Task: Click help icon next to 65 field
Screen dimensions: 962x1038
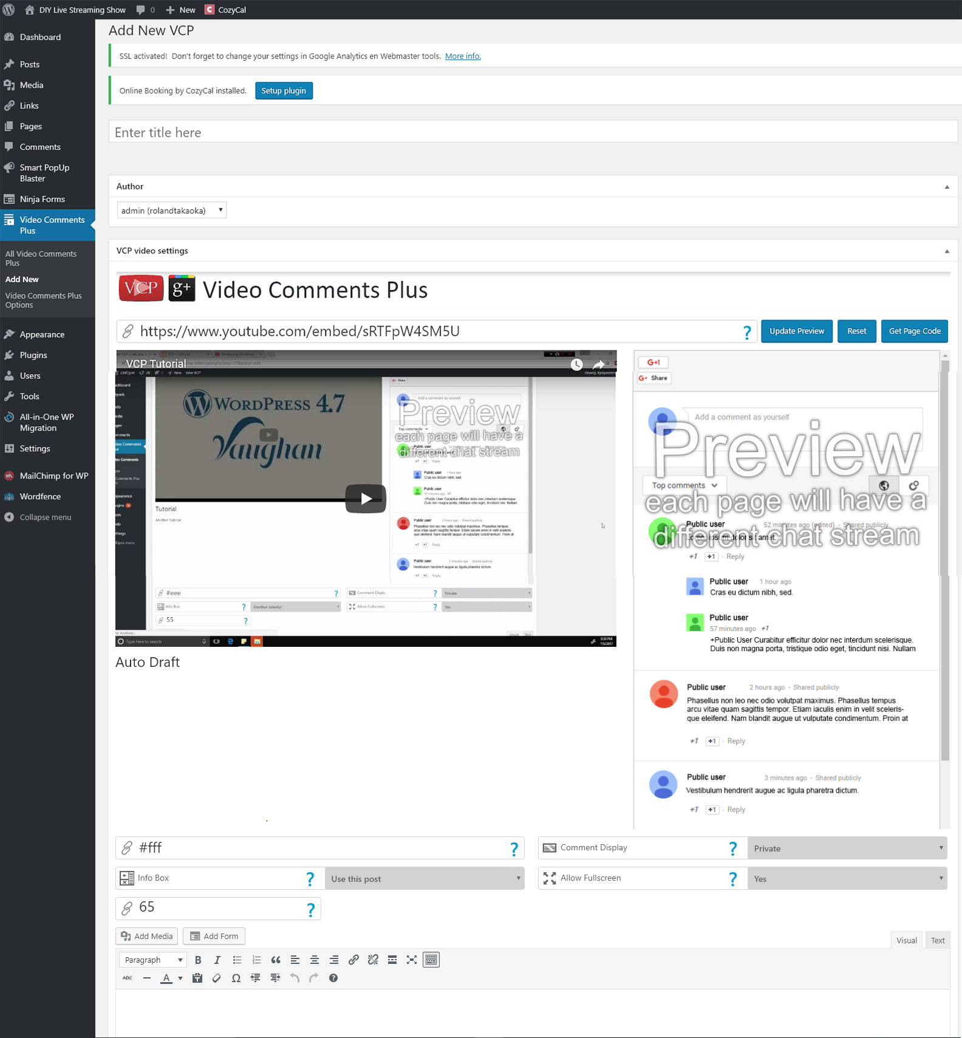Action: 311,909
